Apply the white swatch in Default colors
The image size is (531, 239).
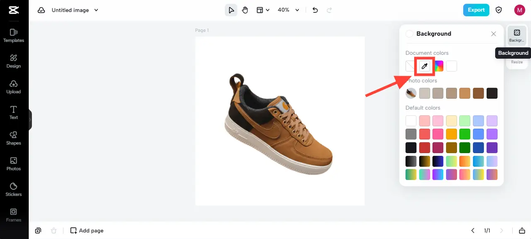coord(411,121)
